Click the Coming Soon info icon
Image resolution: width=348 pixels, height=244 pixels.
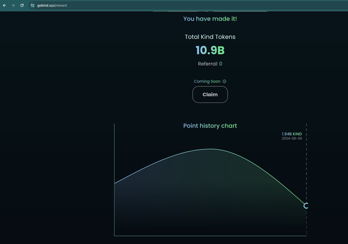224,81
